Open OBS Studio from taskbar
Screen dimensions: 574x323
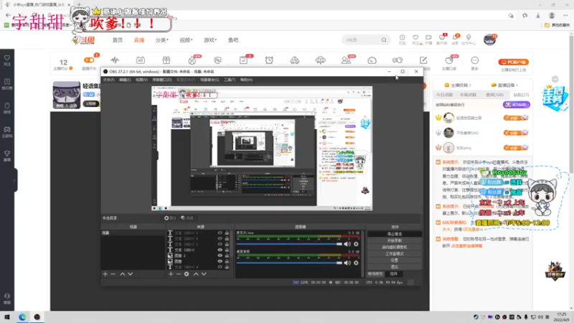[37, 317]
